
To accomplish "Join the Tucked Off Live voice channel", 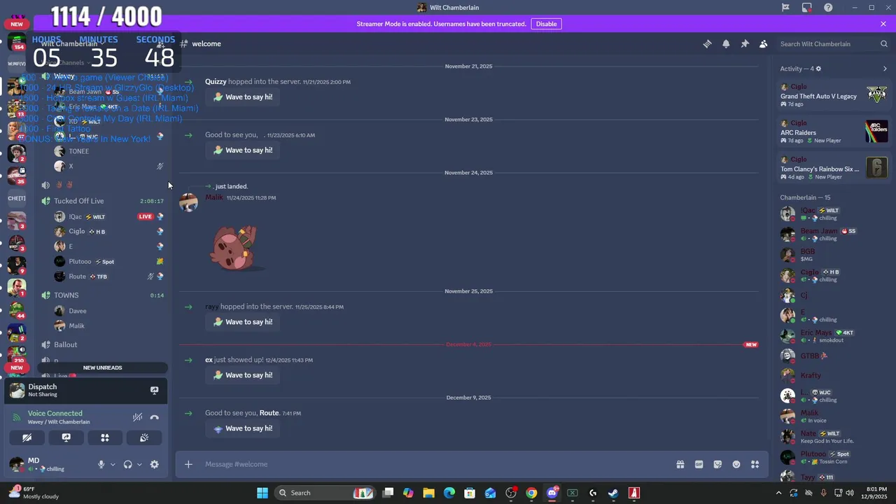I will pyautogui.click(x=102, y=201).
